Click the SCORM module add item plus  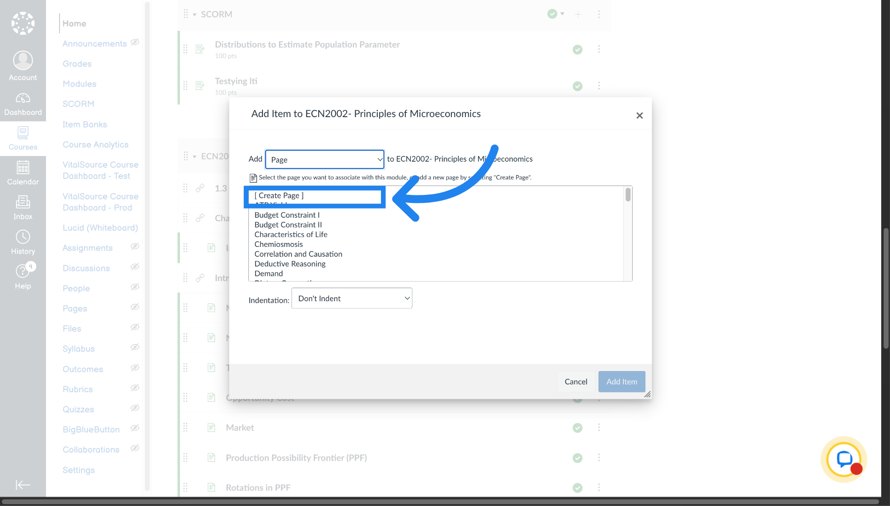(x=578, y=14)
